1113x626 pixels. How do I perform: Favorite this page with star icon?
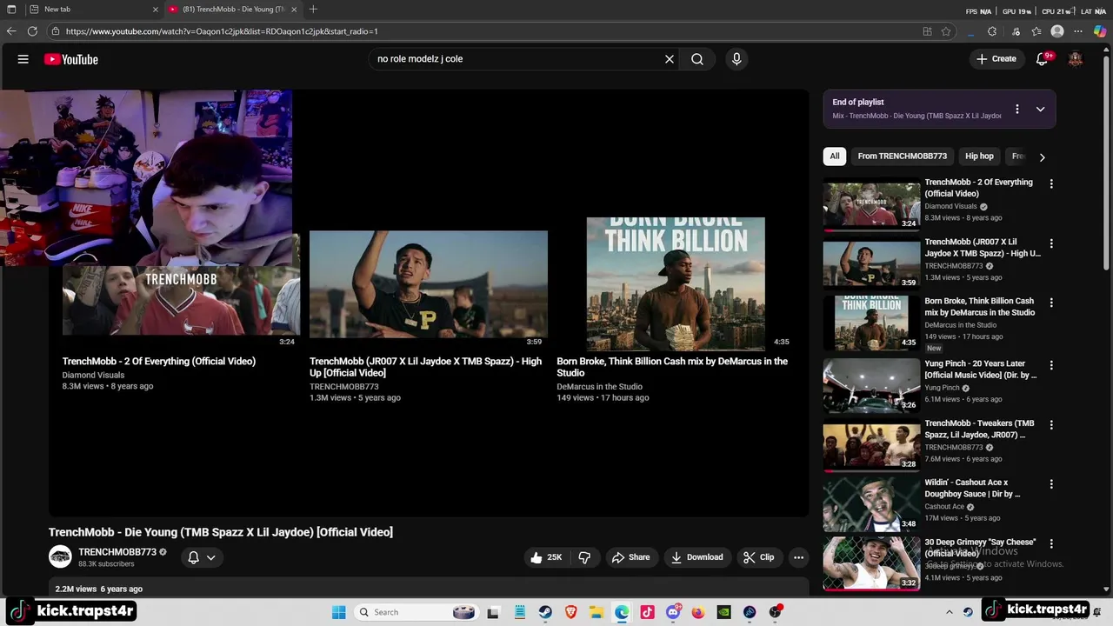(946, 31)
